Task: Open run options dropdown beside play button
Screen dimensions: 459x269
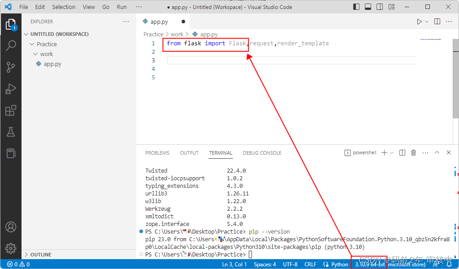Action: coord(427,22)
